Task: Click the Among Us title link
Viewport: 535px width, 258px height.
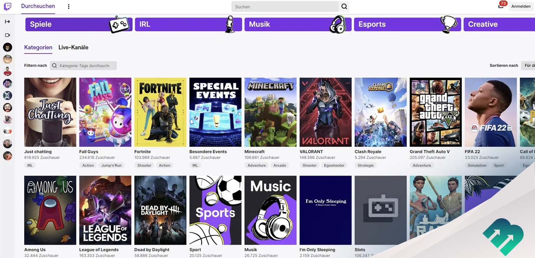Action: tap(35, 250)
